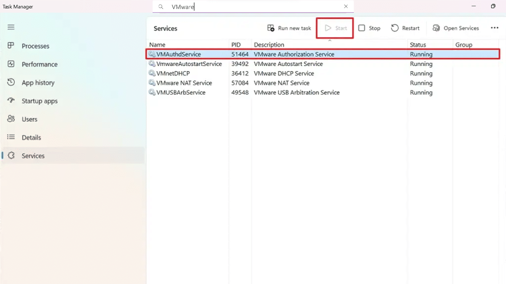Open the more options ellipsis menu
This screenshot has width=506, height=284.
coord(495,28)
